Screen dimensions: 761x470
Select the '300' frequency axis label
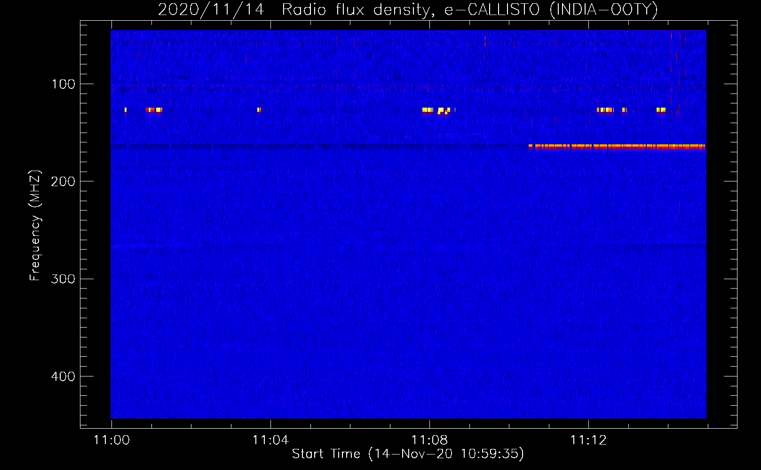point(63,279)
